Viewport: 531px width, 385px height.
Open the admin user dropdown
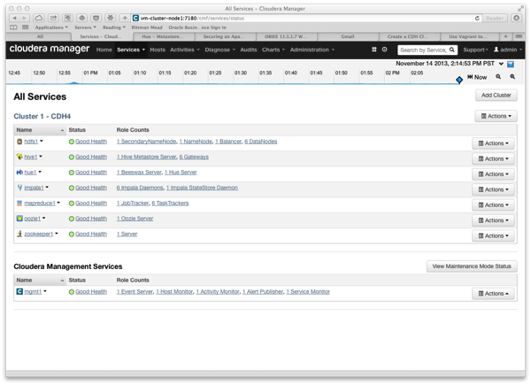coord(508,50)
